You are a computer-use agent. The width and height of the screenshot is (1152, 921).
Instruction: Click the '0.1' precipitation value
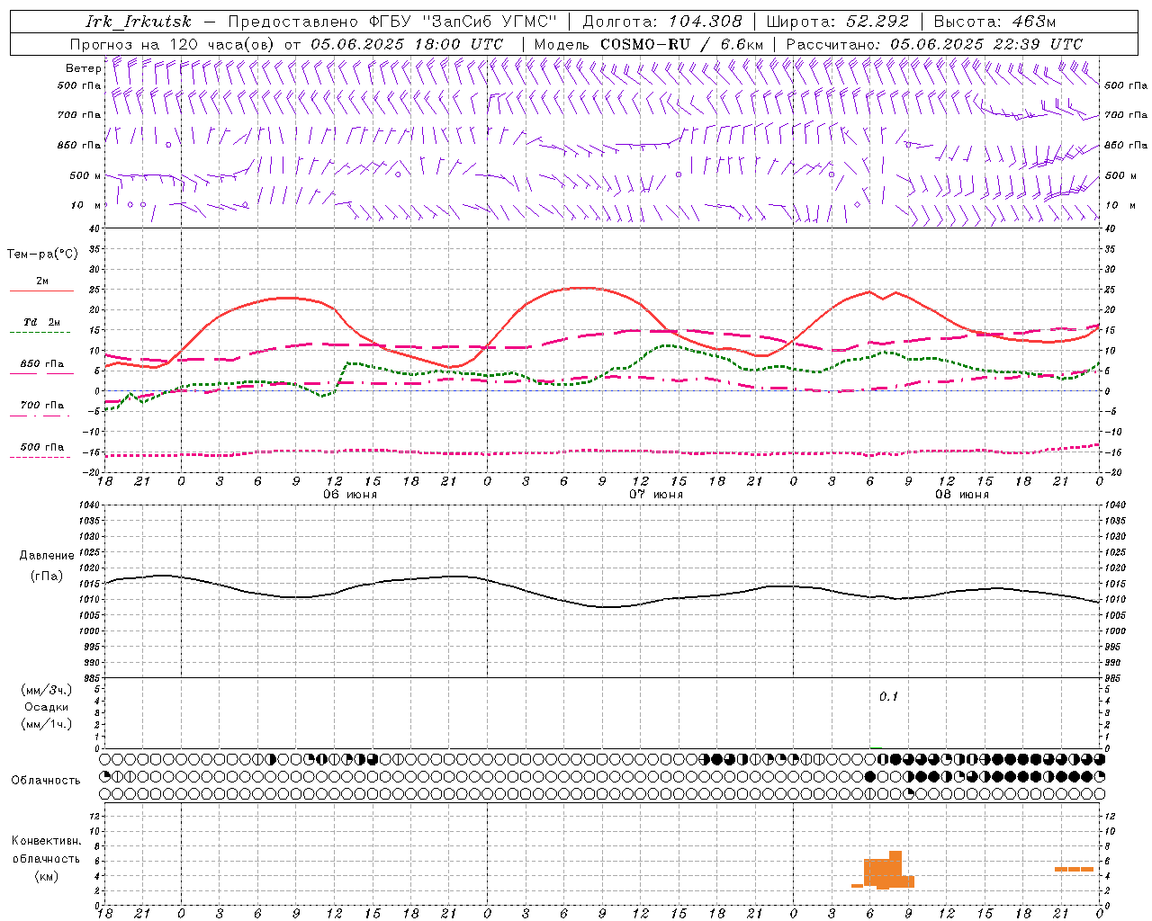(888, 697)
